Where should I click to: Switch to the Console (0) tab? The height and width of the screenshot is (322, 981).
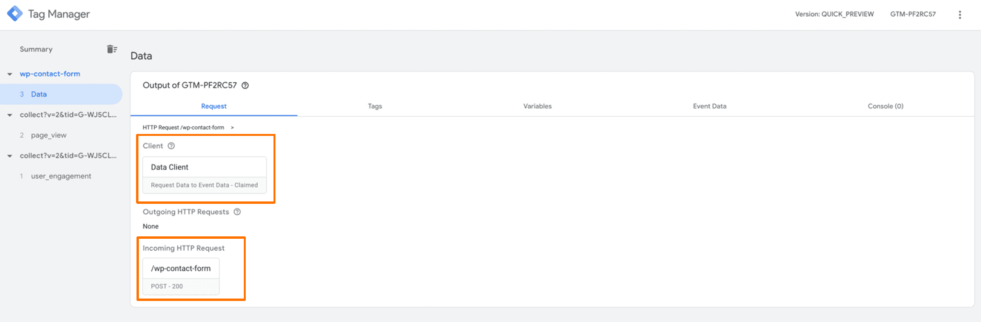tap(885, 106)
